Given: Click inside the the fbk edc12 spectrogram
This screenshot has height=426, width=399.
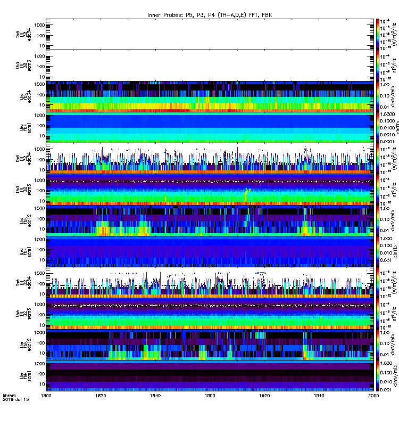Looking at the screenshot, I should pyautogui.click(x=210, y=345).
